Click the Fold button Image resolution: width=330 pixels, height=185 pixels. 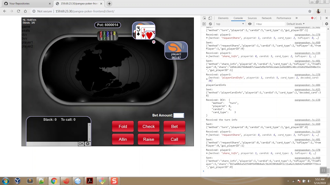[x=123, y=126]
